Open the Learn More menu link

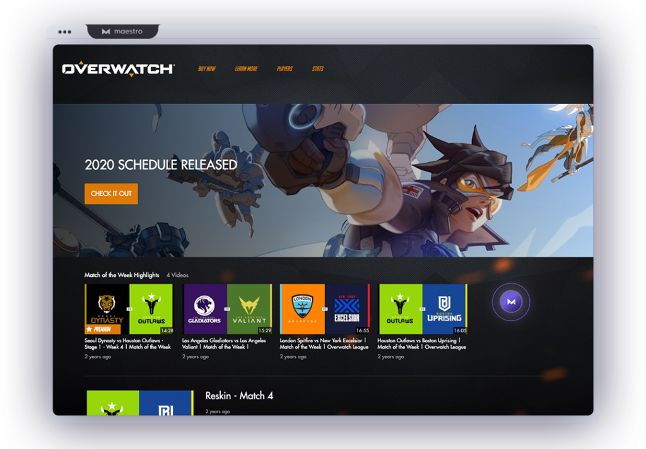click(x=246, y=69)
